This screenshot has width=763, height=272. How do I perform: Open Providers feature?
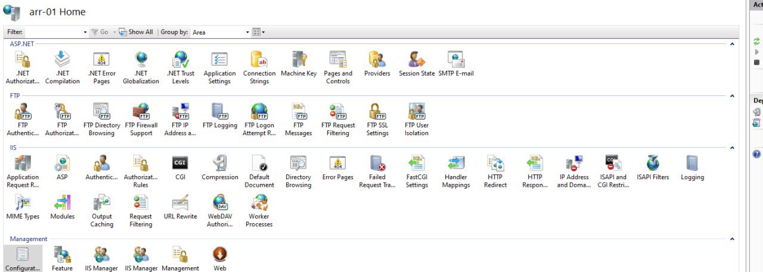[x=377, y=64]
